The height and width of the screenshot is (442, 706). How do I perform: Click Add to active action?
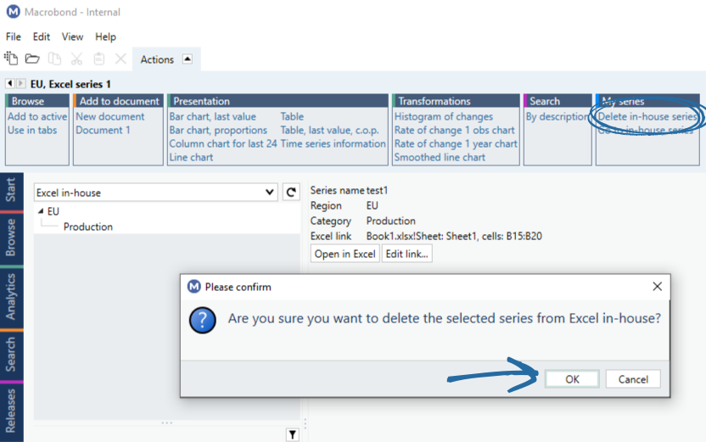tap(37, 116)
